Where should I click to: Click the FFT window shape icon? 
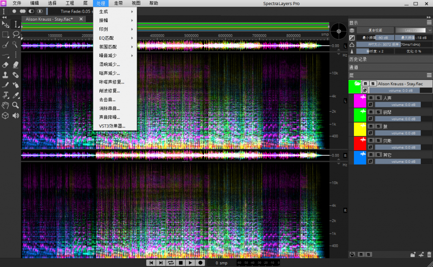tap(352, 45)
